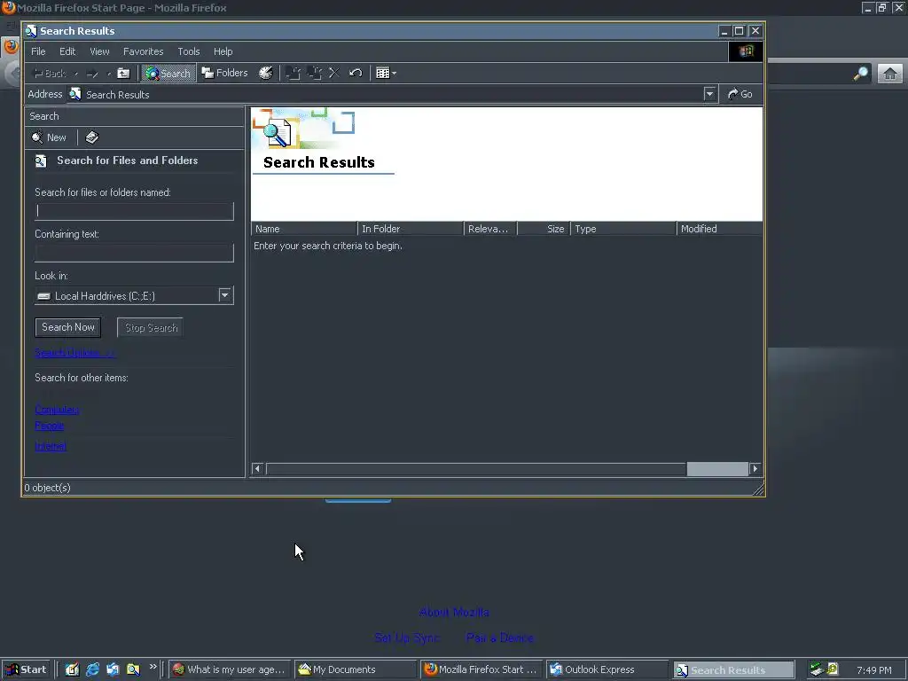Show the Folders pane
908x681 pixels.
[224, 73]
